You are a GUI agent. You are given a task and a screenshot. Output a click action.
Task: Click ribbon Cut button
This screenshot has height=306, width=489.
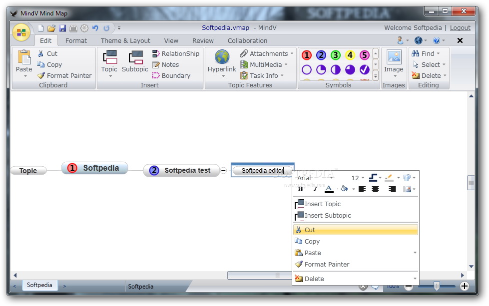47,53
